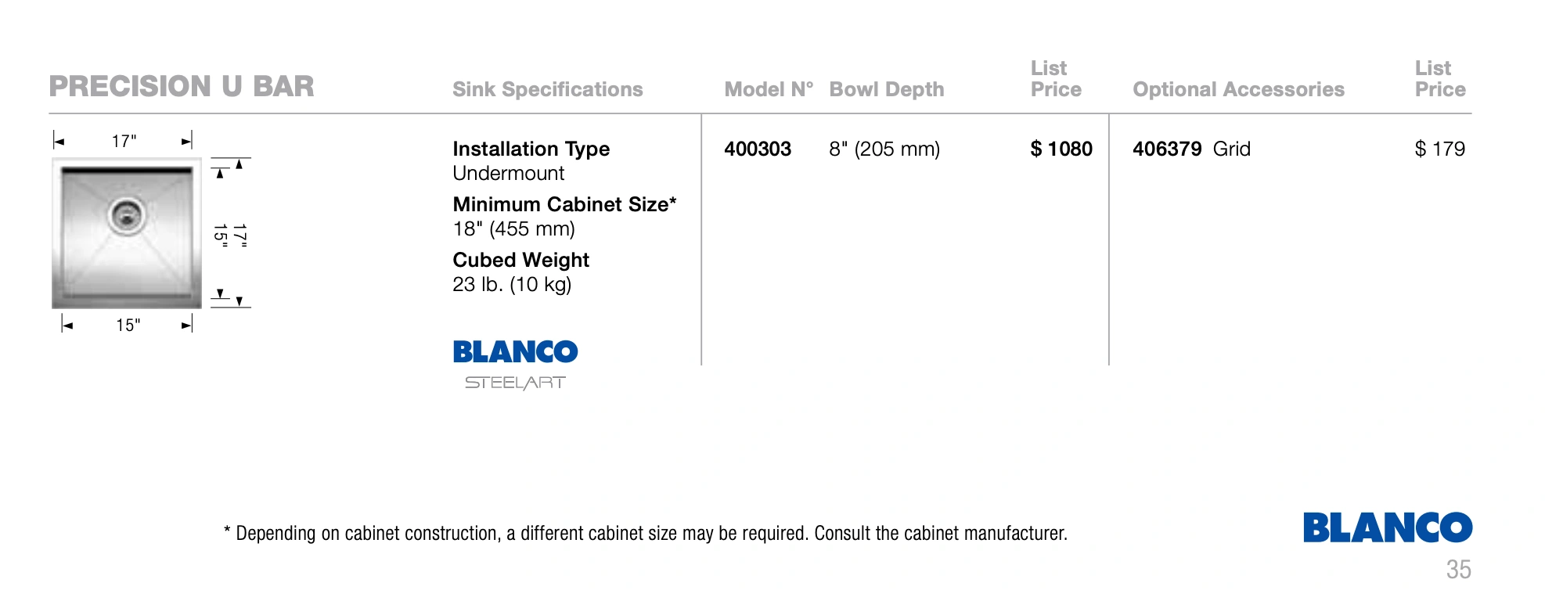Click the blue BLANCO logo above STEELART
Screen dimensions: 1545x590
pyautogui.click(x=515, y=351)
